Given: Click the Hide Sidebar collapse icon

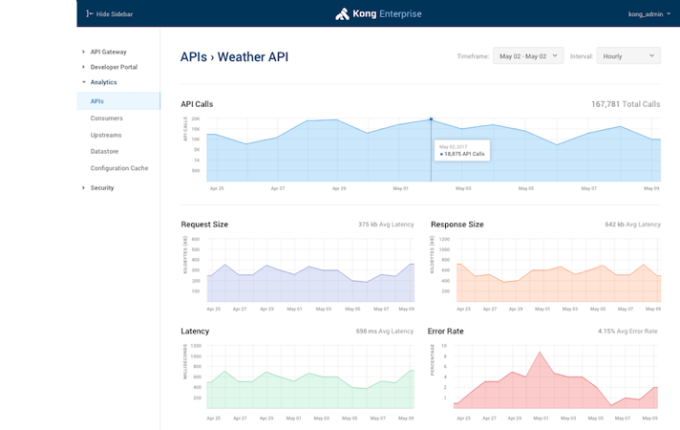Looking at the screenshot, I should [90, 14].
